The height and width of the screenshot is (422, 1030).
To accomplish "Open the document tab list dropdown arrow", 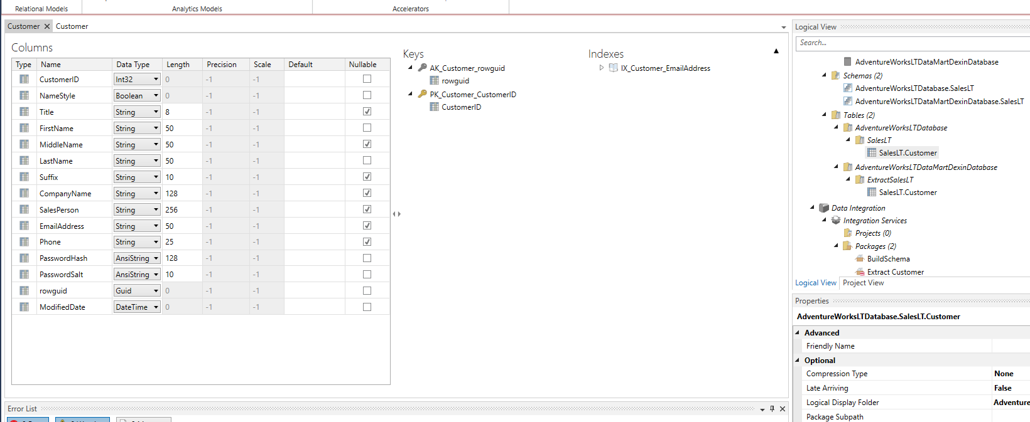I will coord(783,27).
